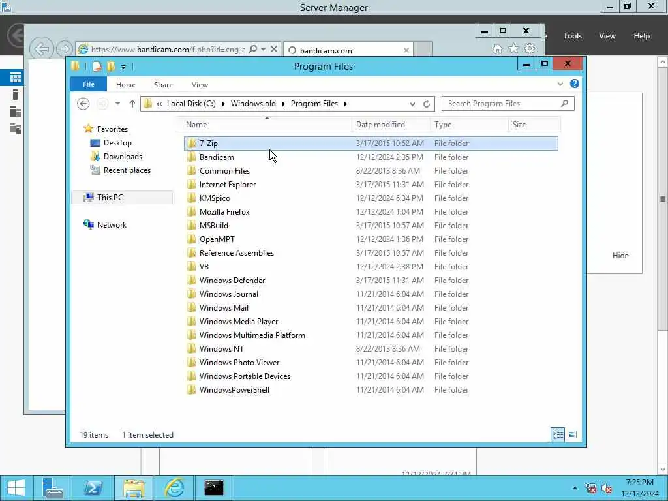Click Internet Explorer home icon
This screenshot has width=668, height=501.
[x=497, y=49]
